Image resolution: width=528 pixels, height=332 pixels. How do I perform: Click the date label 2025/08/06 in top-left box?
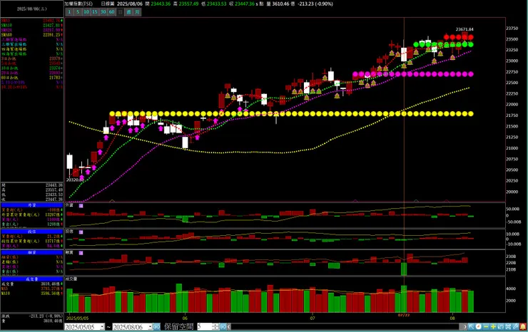(31, 9)
